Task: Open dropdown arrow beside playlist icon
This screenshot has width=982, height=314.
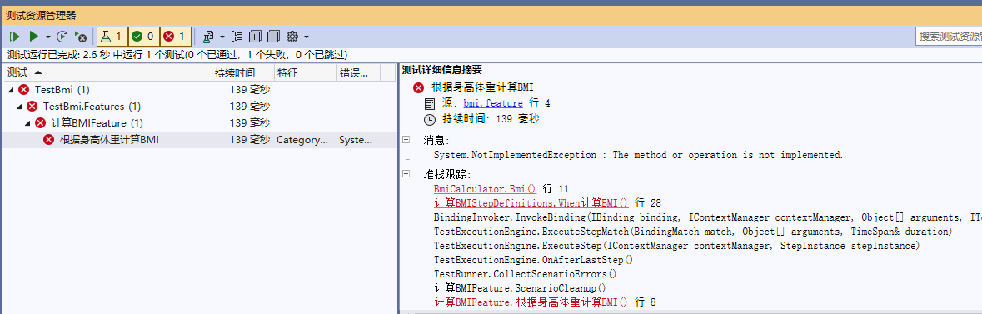Action: pos(222,37)
